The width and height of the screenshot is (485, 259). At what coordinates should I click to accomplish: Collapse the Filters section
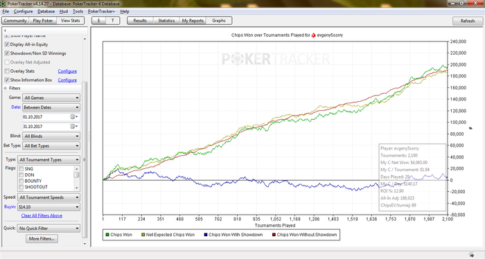(6, 89)
